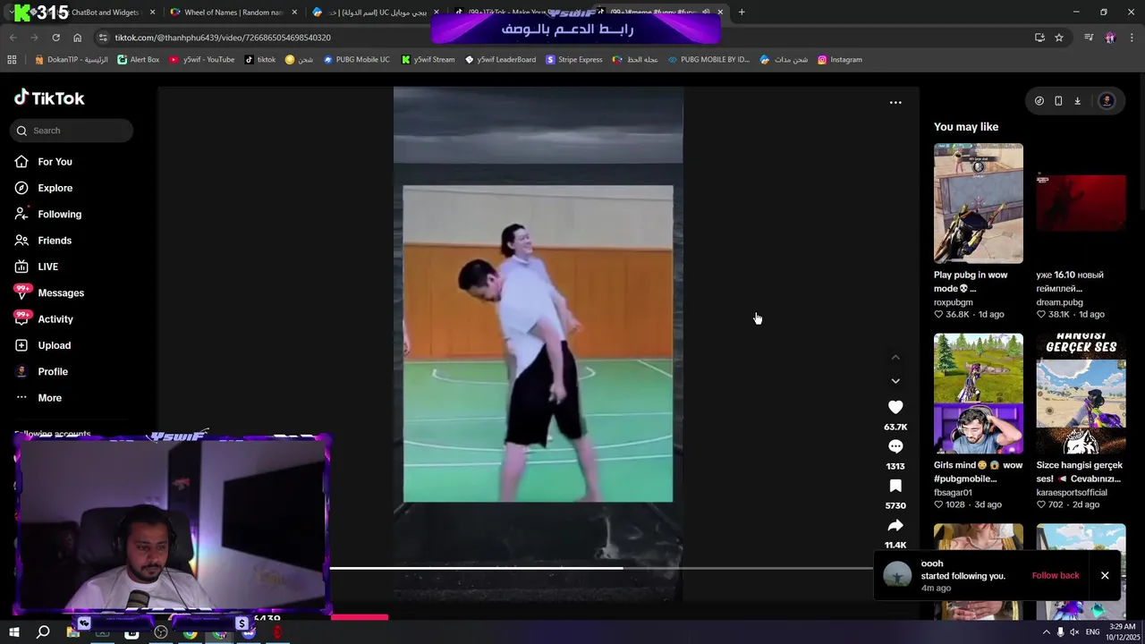Screen dimensions: 1145x644
Task: Open the fbsagar01 author link
Action: [953, 493]
